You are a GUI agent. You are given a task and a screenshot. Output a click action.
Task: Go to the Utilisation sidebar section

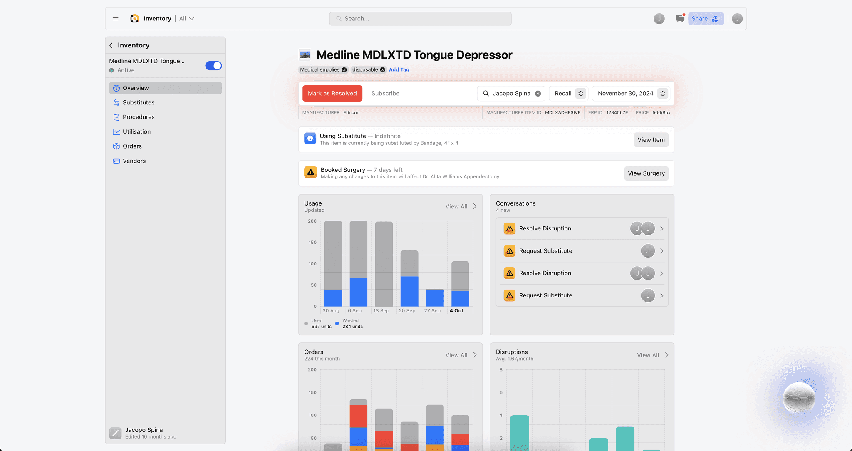136,131
